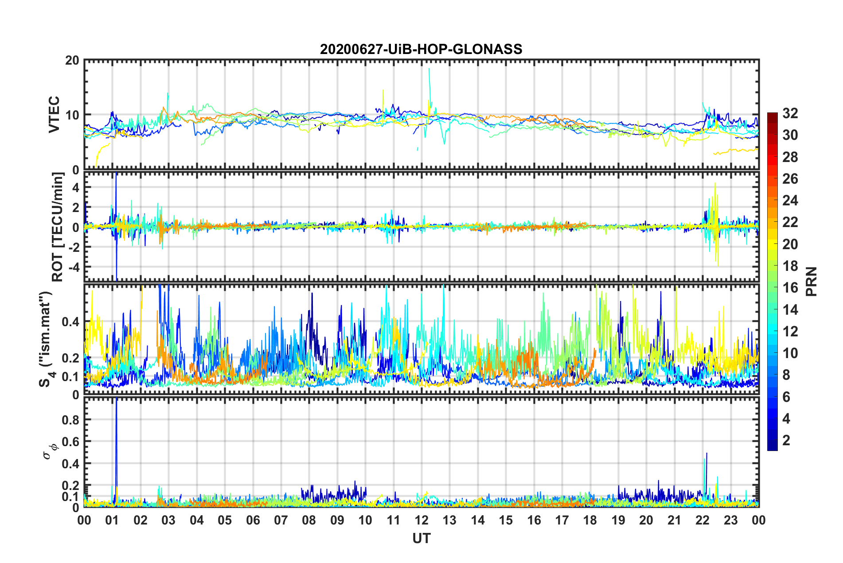This screenshot has width=843, height=563.
Task: Click colorbar tick label 32
Action: (x=790, y=113)
